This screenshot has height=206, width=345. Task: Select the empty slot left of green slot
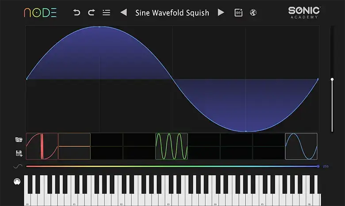point(139,146)
